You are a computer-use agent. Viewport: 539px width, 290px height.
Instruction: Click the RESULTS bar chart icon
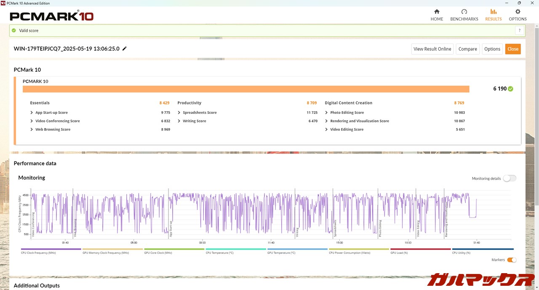coord(493,12)
